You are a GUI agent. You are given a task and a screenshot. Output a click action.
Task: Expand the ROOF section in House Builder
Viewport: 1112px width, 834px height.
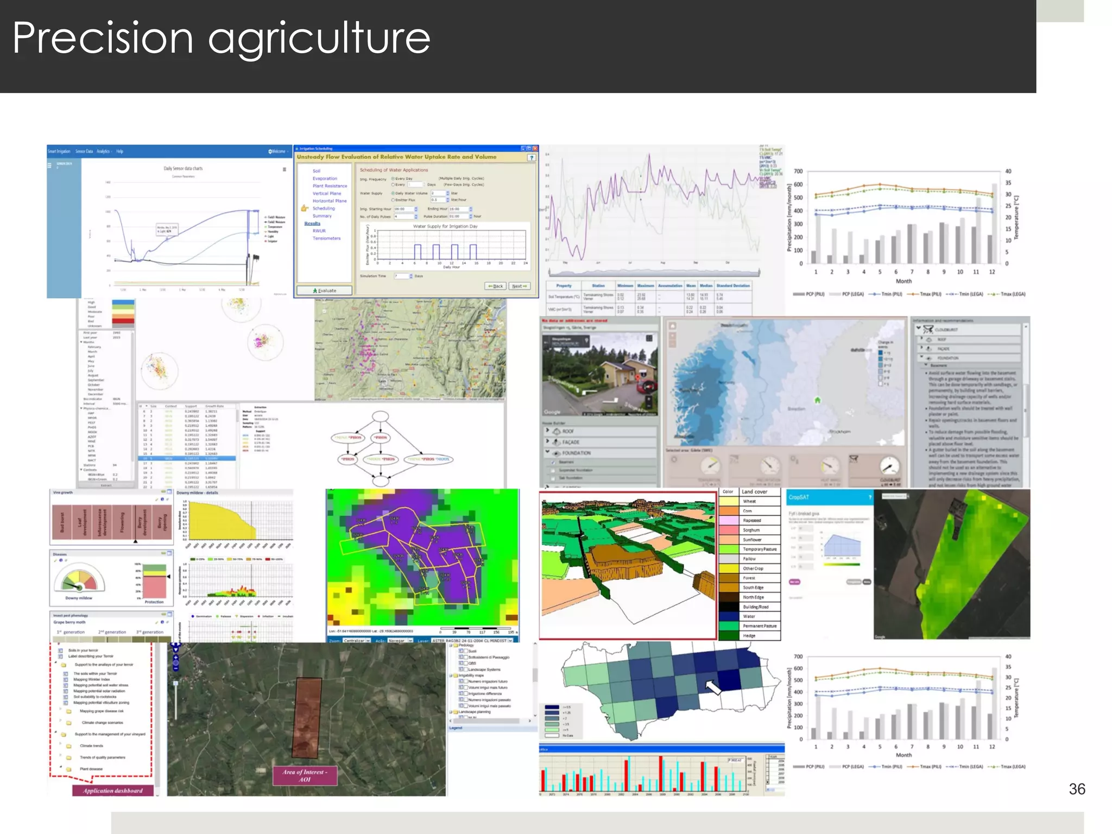point(547,431)
